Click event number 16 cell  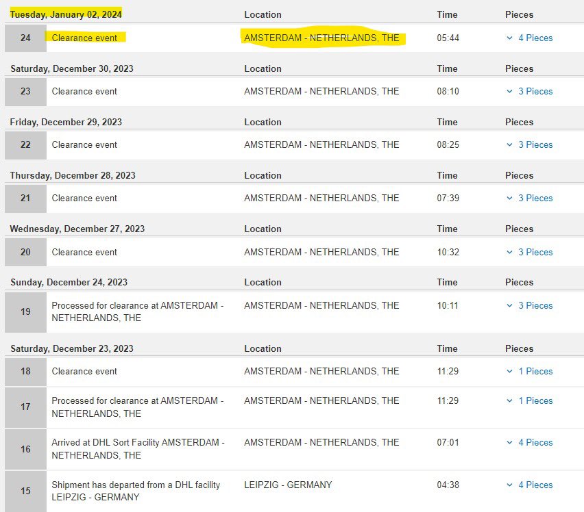coord(25,449)
